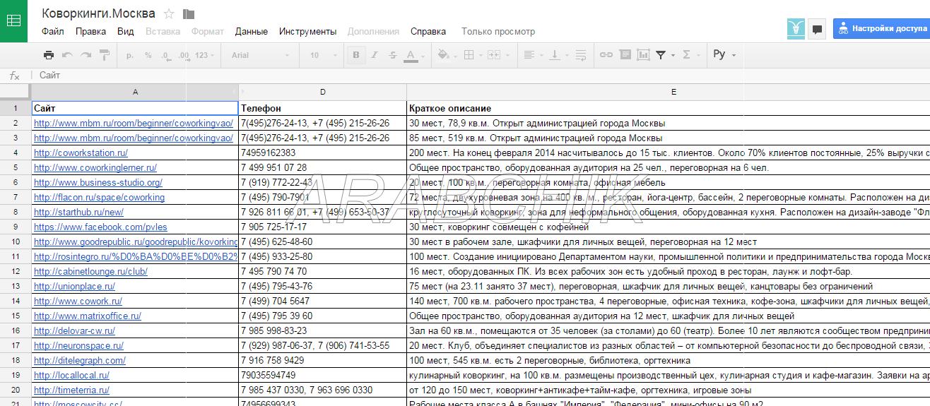
Task: Decrease decimal places button
Action: [165, 55]
